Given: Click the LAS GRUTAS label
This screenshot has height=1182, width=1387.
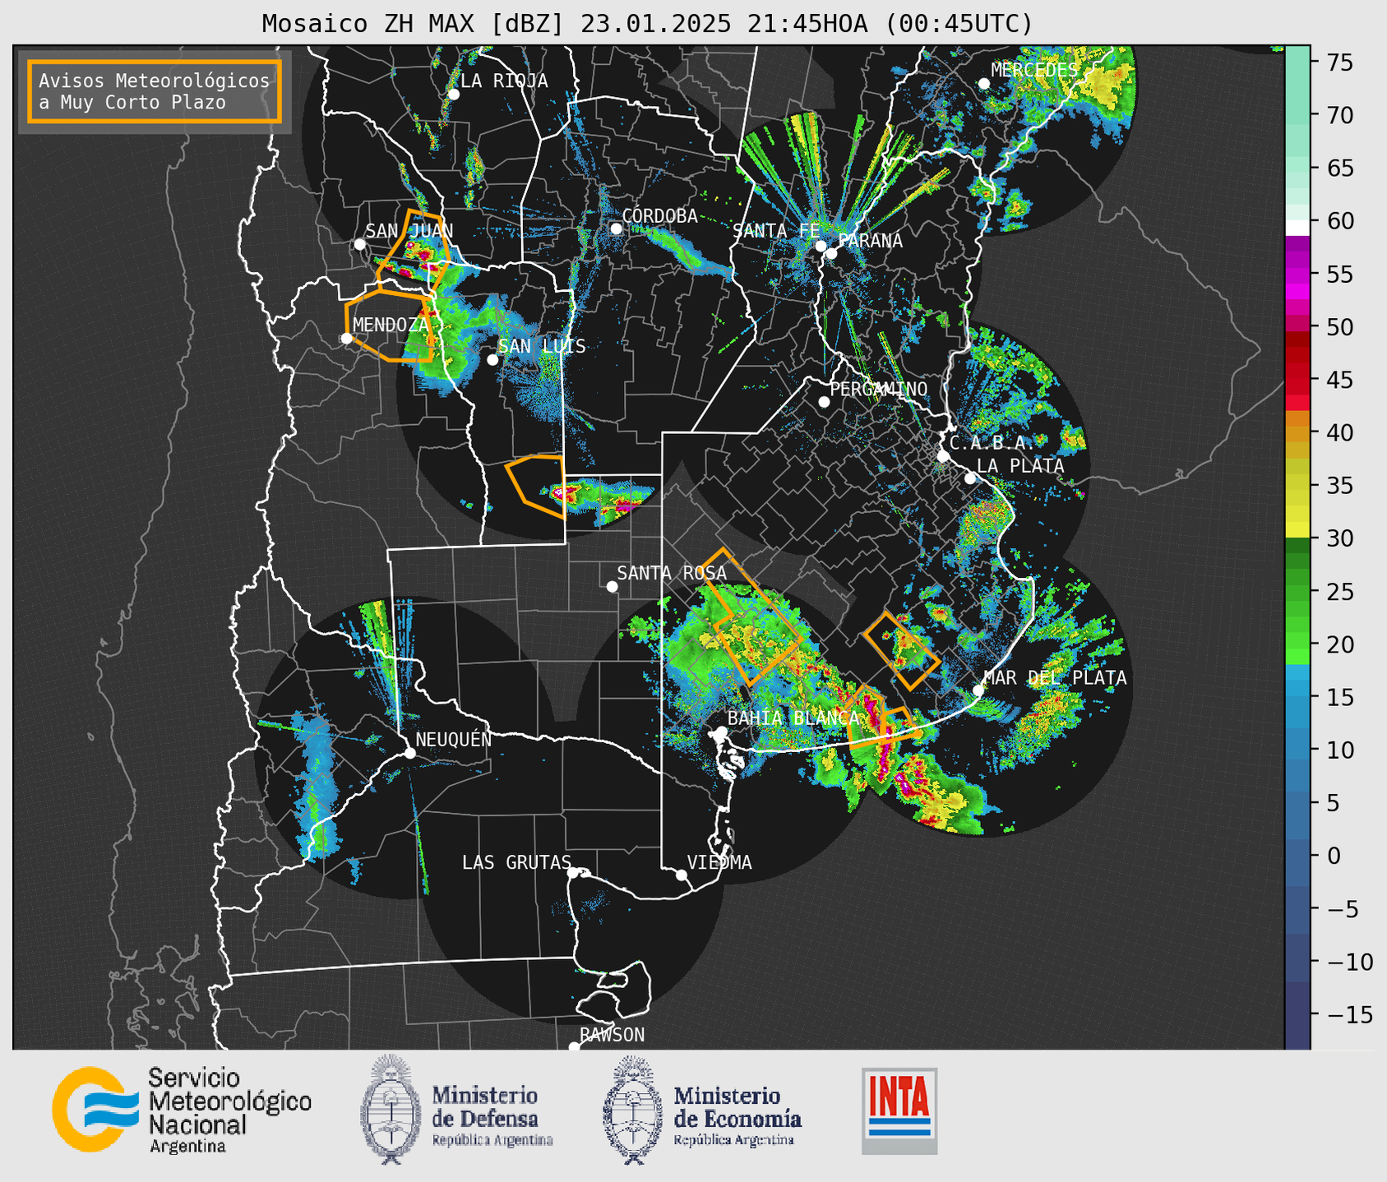Looking at the screenshot, I should pos(516,862).
